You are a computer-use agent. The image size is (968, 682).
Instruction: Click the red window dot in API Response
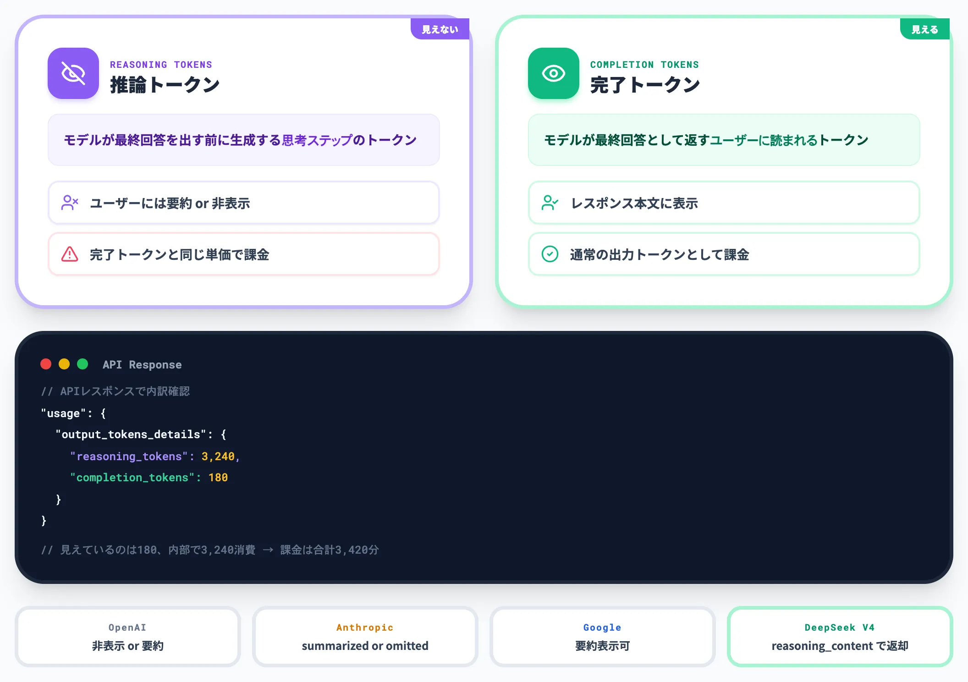coord(46,364)
